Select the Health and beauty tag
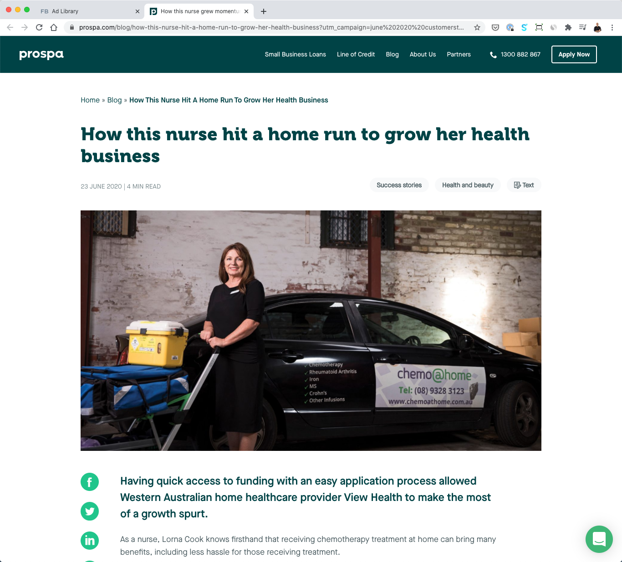Image resolution: width=622 pixels, height=562 pixels. click(468, 185)
